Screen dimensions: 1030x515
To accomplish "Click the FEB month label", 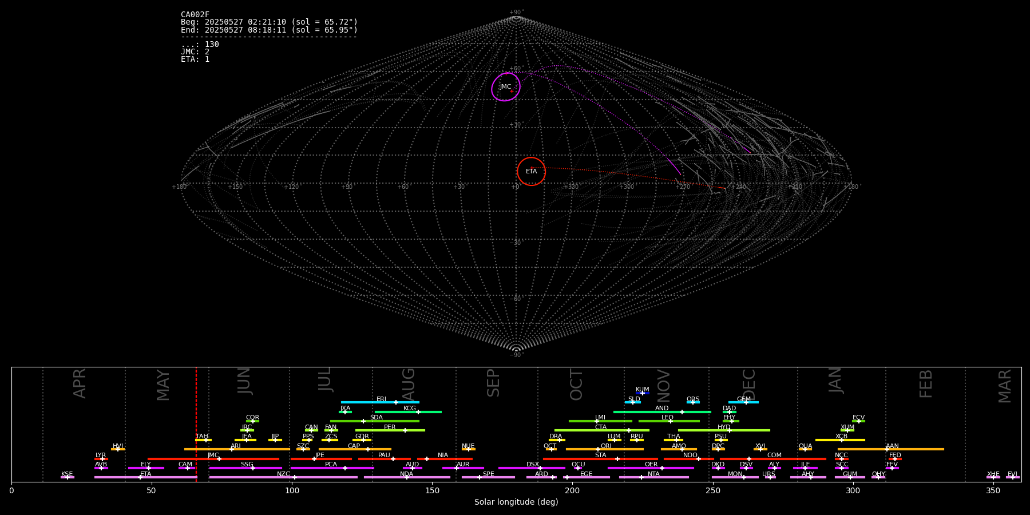I will (926, 384).
